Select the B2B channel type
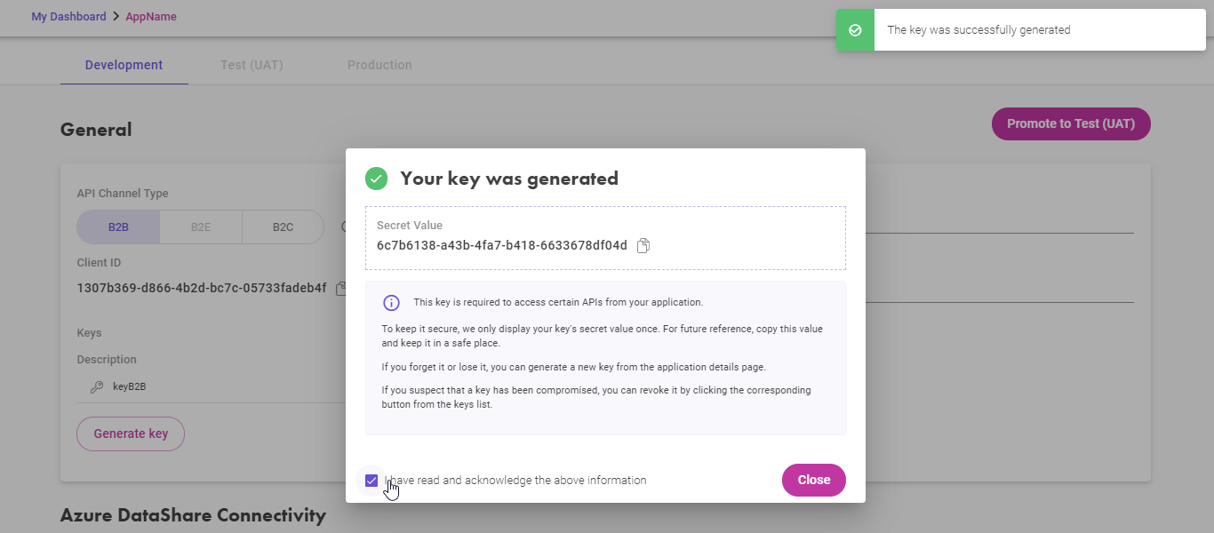1214x533 pixels. click(x=118, y=227)
